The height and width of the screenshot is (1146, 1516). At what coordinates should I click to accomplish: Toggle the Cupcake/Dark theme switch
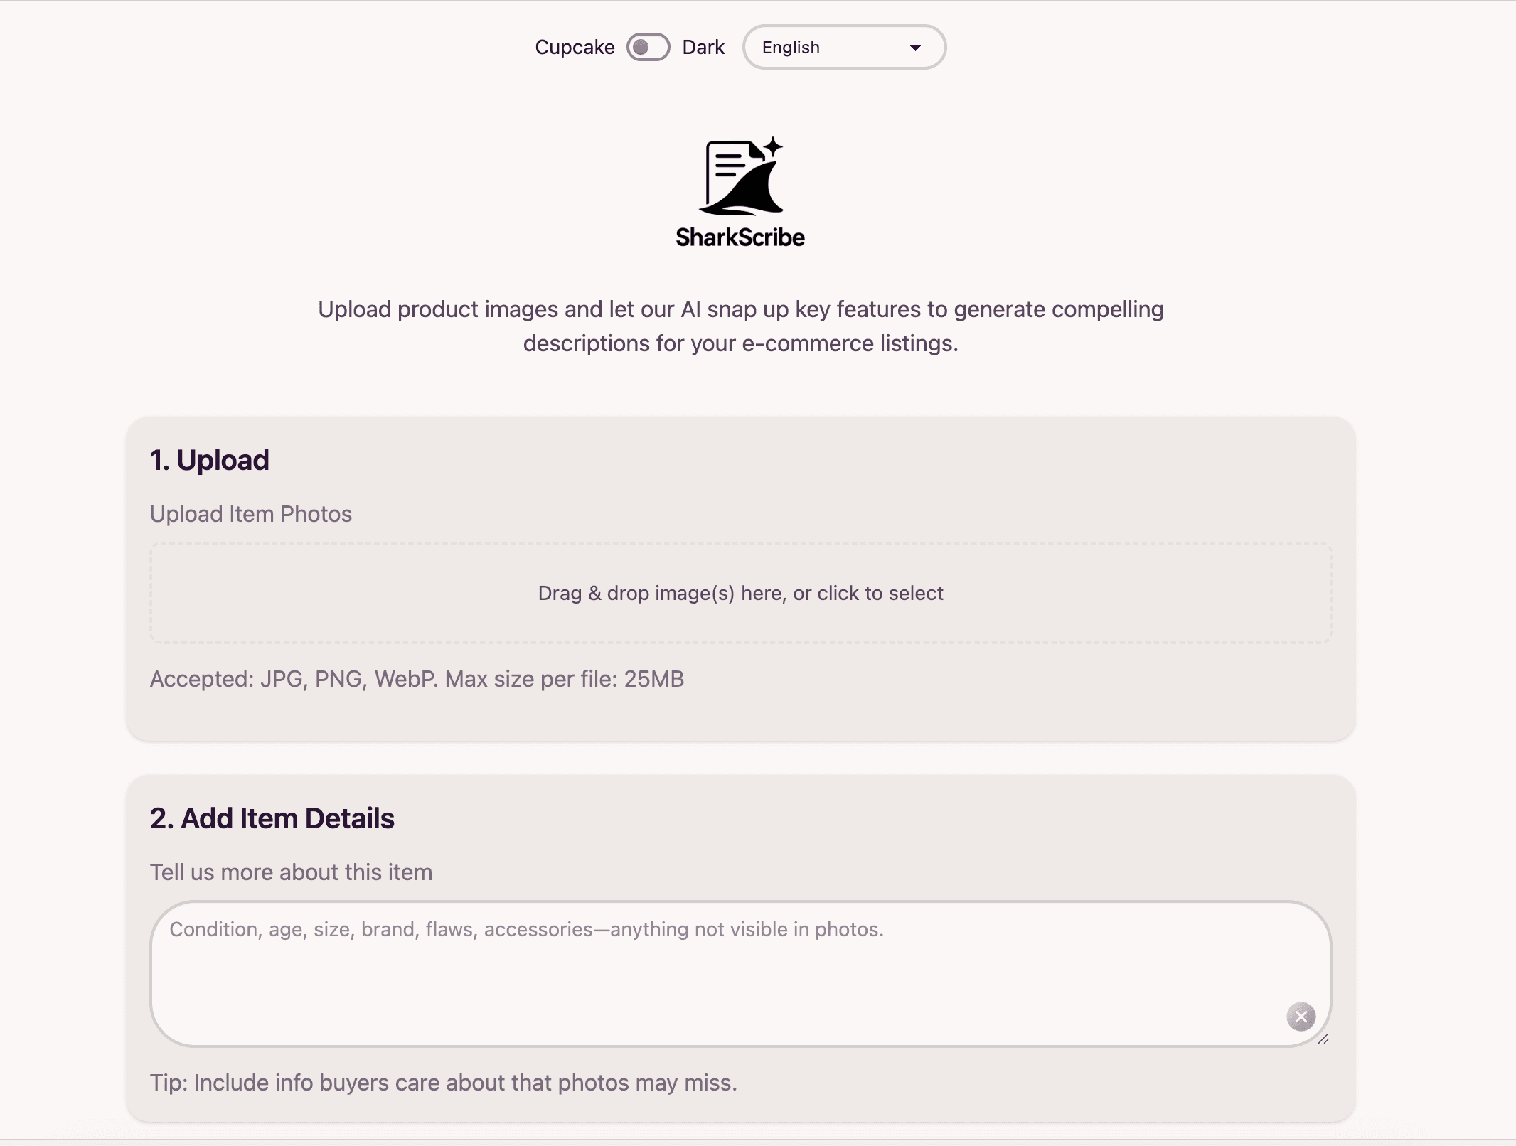point(648,48)
